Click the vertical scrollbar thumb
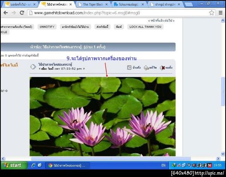226x177 pixels. tap(223, 92)
